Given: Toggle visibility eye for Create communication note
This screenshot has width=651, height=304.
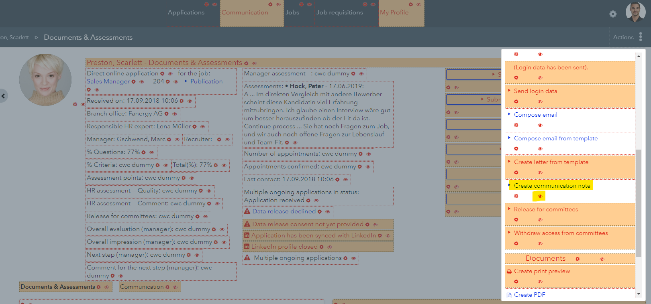Looking at the screenshot, I should (540, 196).
